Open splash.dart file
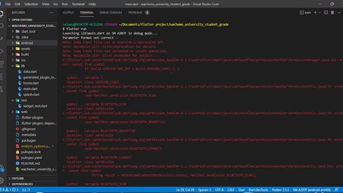Image resolution: width=343 pixels, height=193 pixels. pyautogui.click(x=31, y=94)
